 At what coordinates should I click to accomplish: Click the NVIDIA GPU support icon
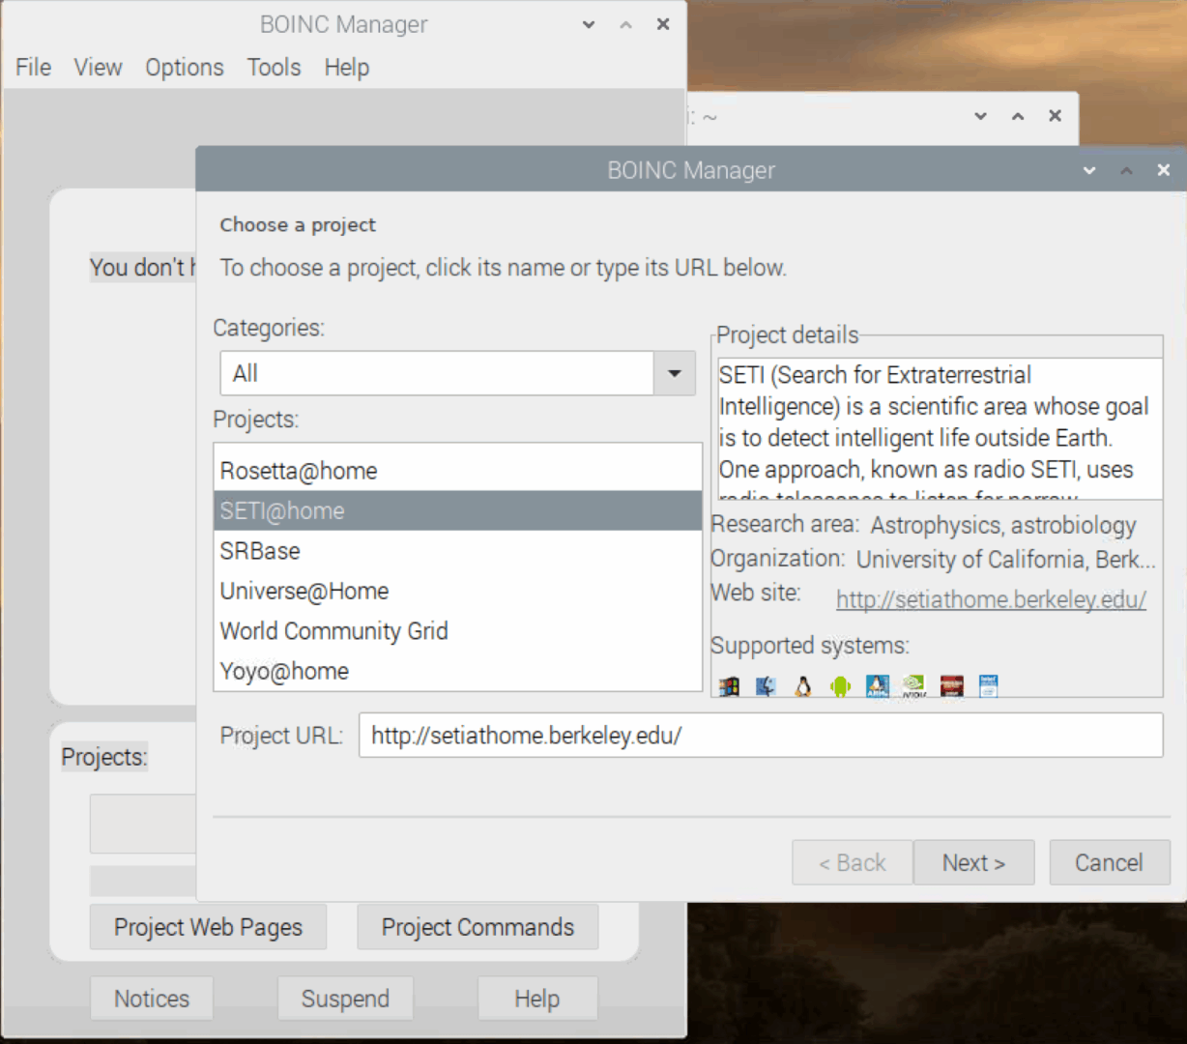click(x=913, y=685)
